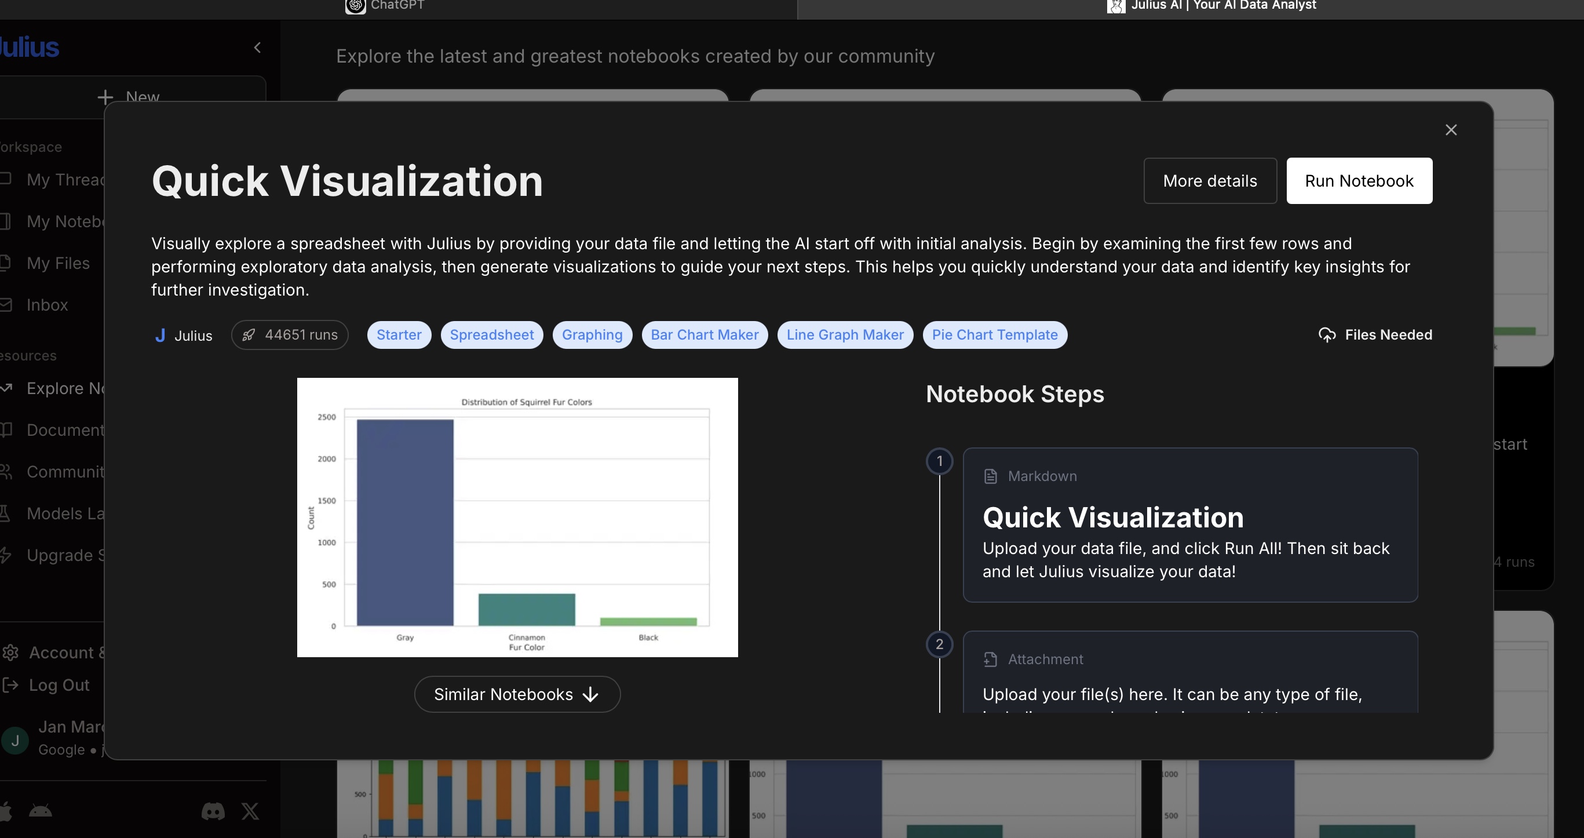The height and width of the screenshot is (838, 1584).
Task: Click the Julius logo in the sidebar
Action: point(30,48)
